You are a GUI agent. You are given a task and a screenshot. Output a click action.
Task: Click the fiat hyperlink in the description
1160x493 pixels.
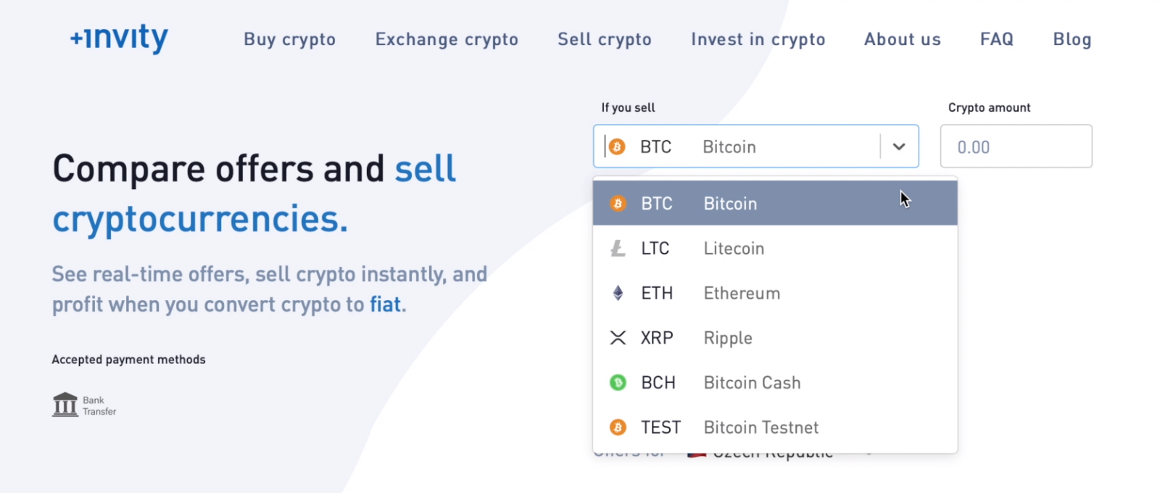pyautogui.click(x=386, y=304)
